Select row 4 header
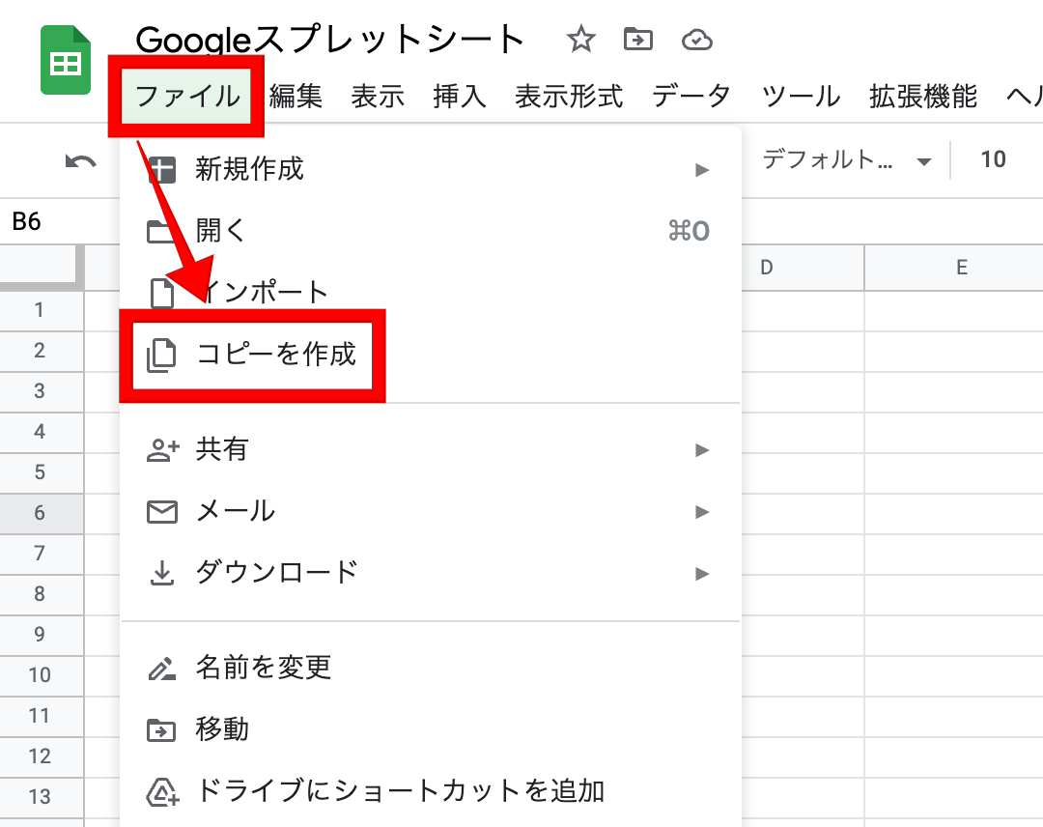Viewport: 1043px width, 827px height. [42, 432]
